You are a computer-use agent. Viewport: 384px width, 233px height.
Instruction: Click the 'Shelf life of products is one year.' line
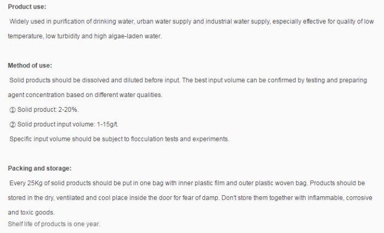coord(54,224)
